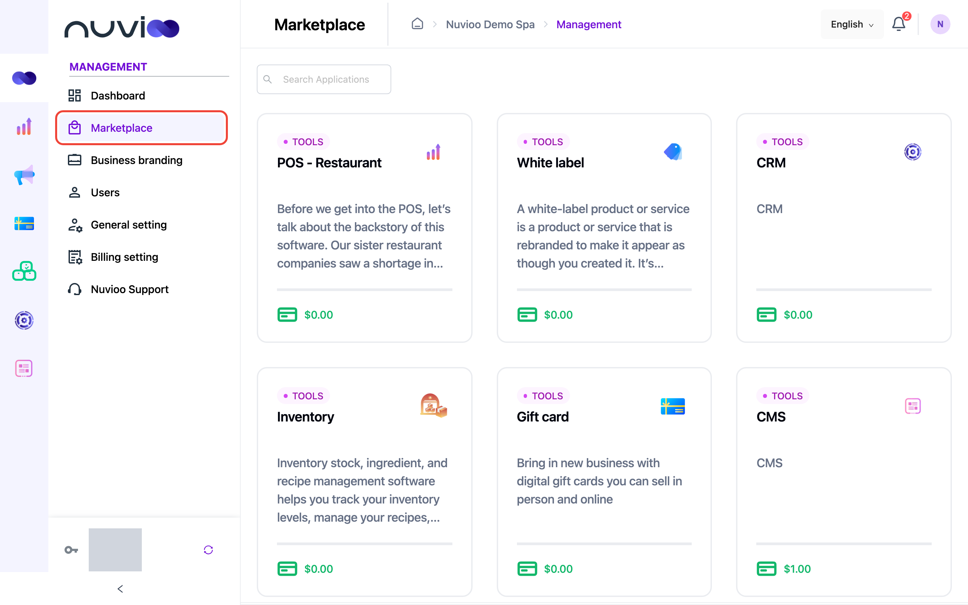Image resolution: width=968 pixels, height=605 pixels.
Task: Click the Gift card description text
Action: tap(599, 481)
